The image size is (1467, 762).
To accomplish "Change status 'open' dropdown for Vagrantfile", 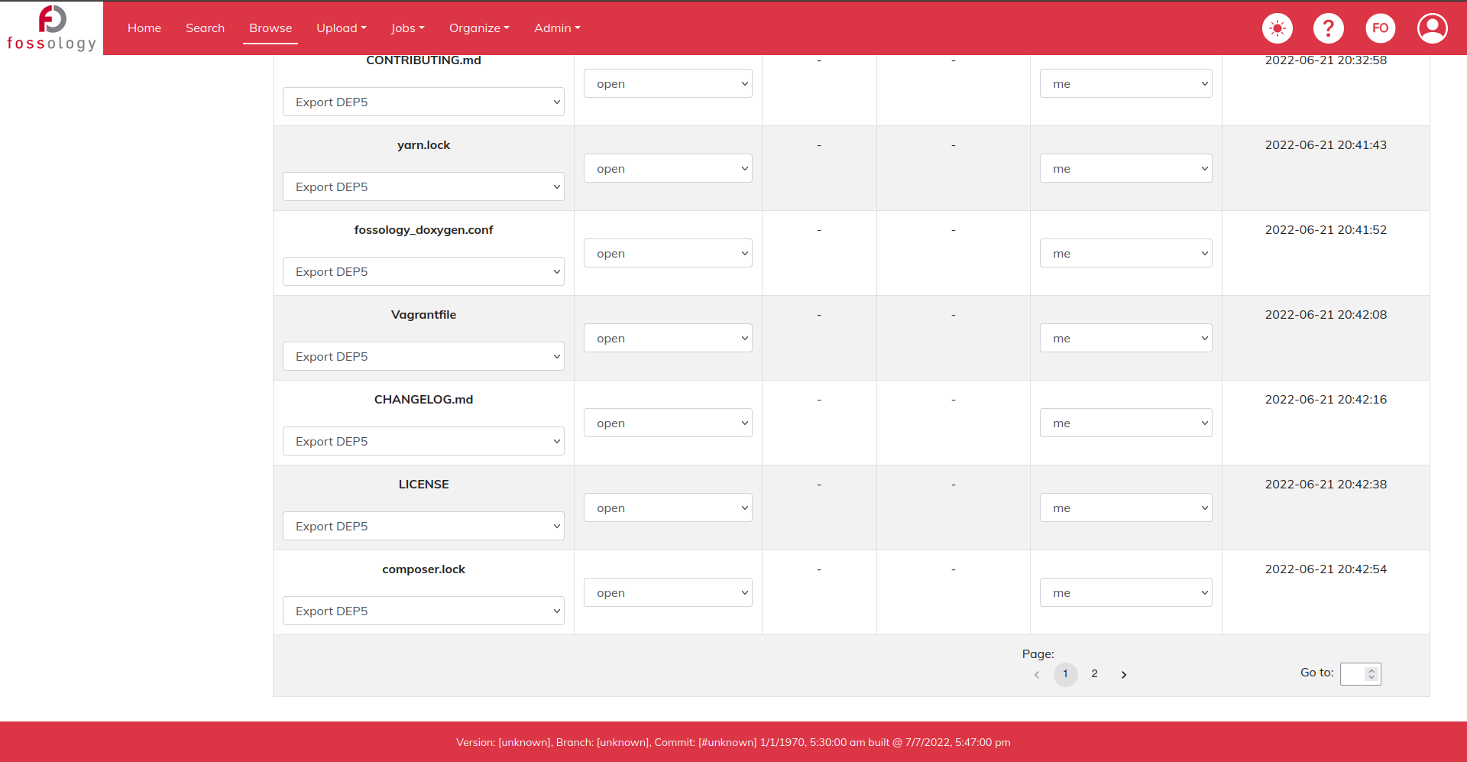I will [668, 338].
